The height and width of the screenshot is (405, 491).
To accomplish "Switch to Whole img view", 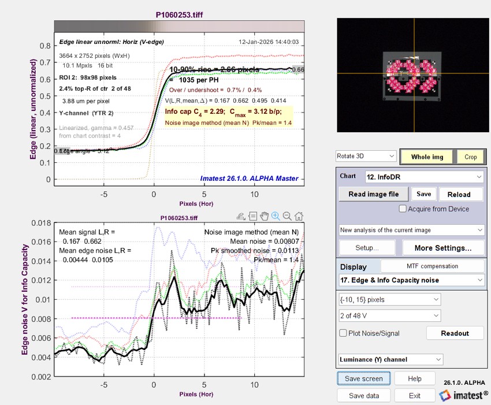I will [x=427, y=157].
